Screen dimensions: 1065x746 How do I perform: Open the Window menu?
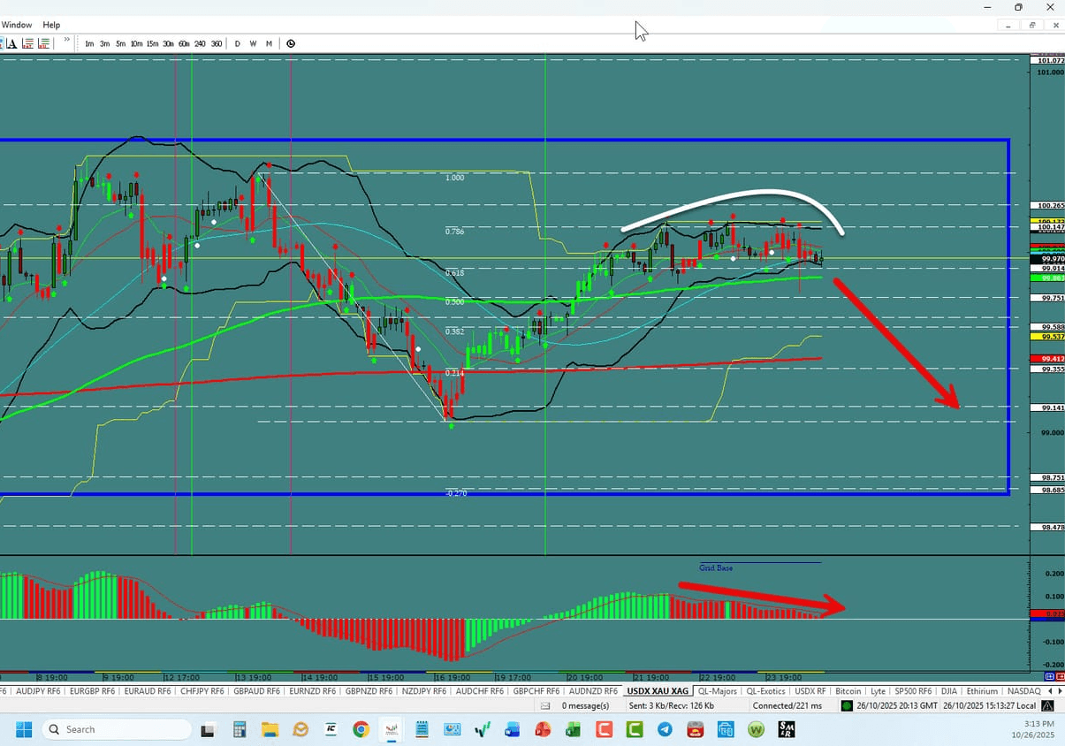(x=17, y=24)
